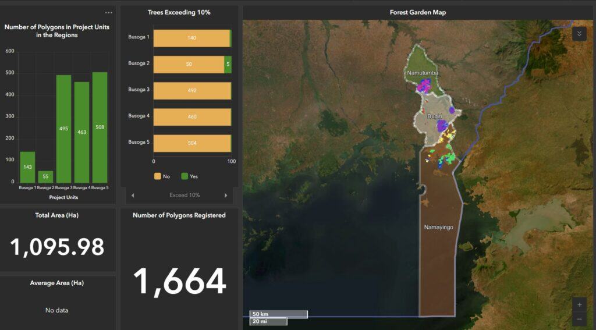596x330 pixels.
Task: Click the Namutumba district label on map
Action: [x=423, y=73]
